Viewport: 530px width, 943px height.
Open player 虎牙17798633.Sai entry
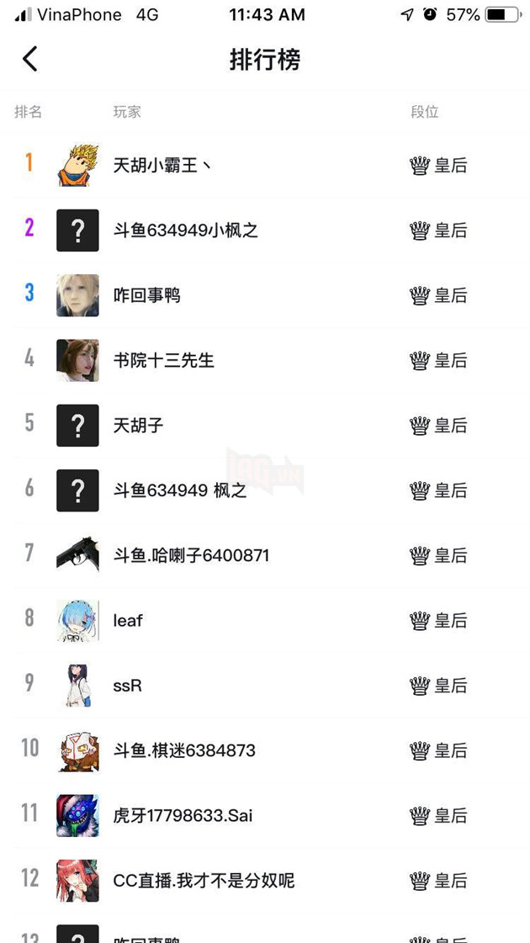click(183, 815)
